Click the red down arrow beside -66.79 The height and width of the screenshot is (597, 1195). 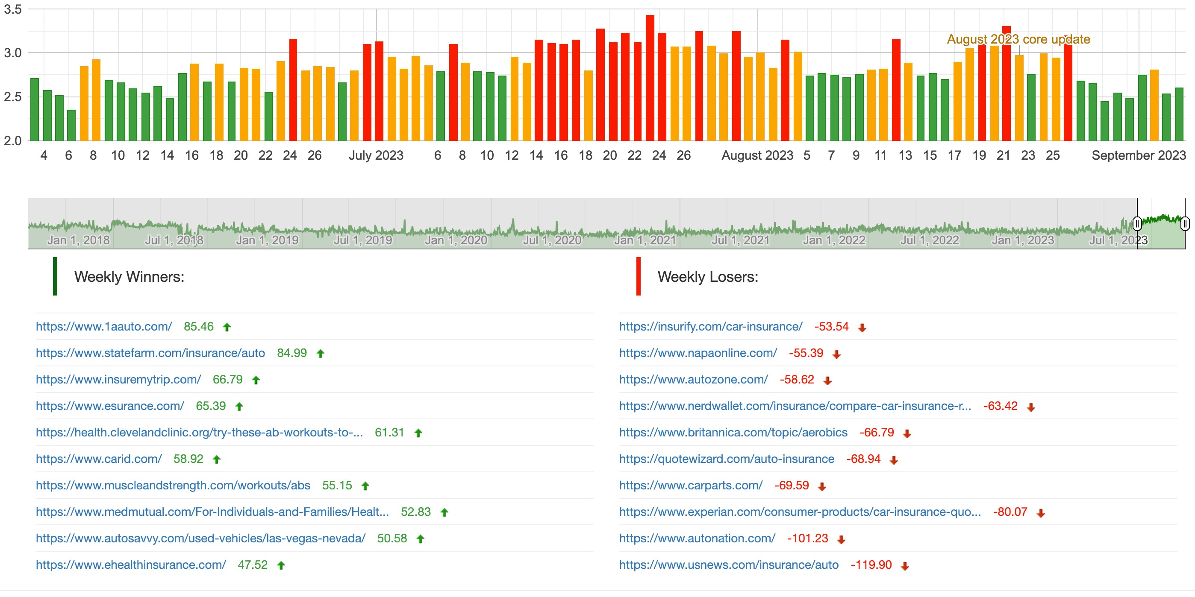point(907,434)
